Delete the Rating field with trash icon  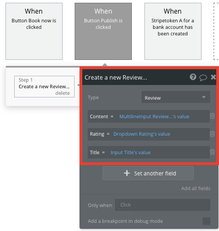tap(212, 134)
